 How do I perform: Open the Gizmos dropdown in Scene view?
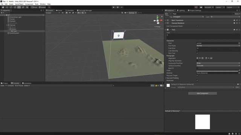point(132,13)
